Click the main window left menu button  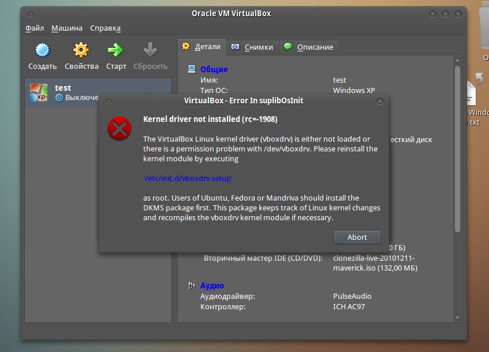(x=31, y=14)
